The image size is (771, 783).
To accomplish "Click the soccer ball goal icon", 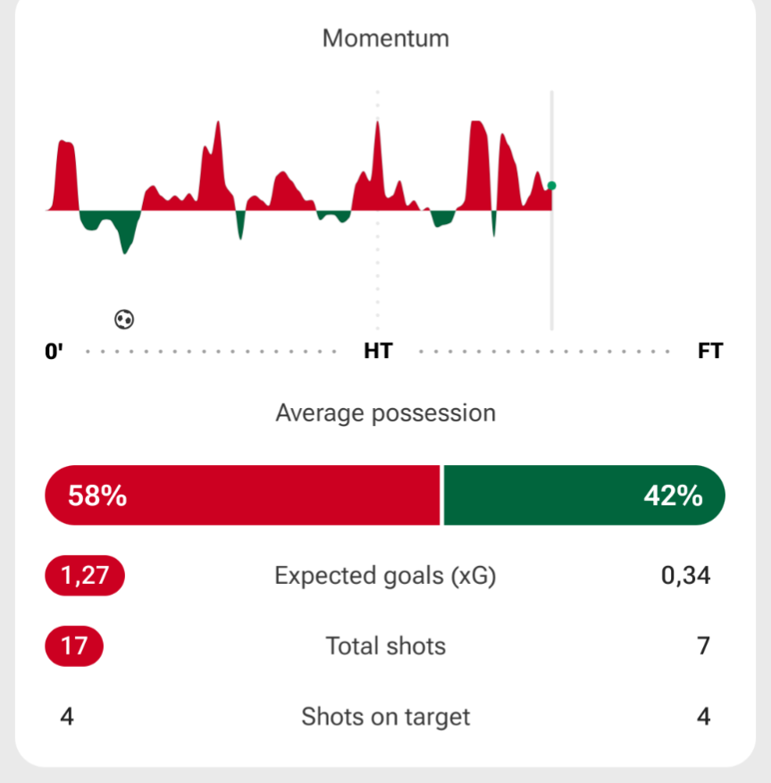I will (x=125, y=318).
